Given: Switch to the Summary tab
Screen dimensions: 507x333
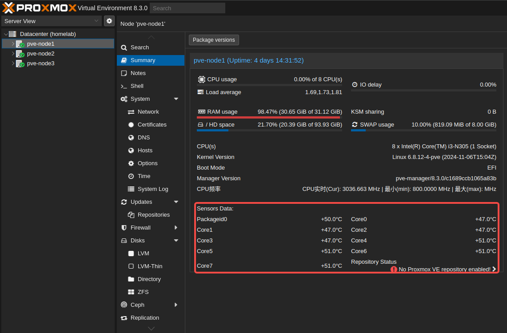Looking at the screenshot, I should click(x=143, y=60).
